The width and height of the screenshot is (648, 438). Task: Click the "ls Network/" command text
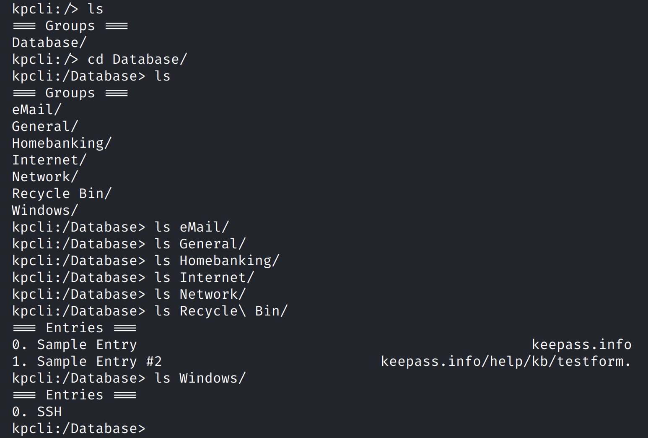tap(200, 294)
